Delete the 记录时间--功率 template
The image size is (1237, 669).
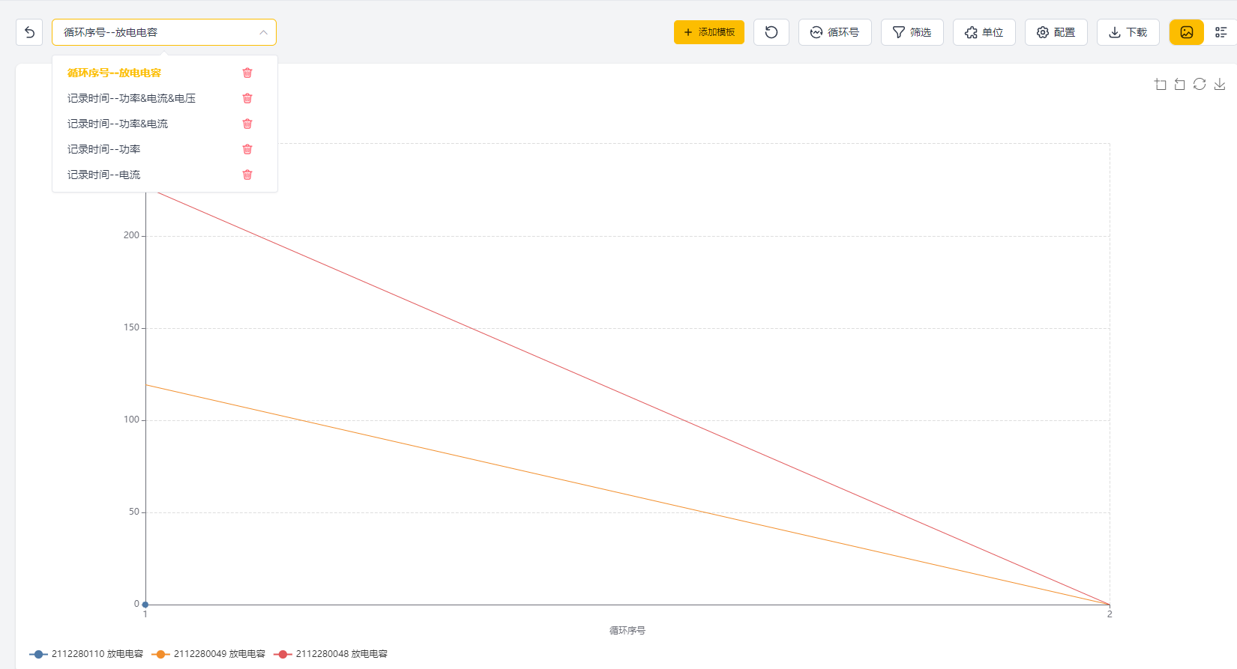247,149
